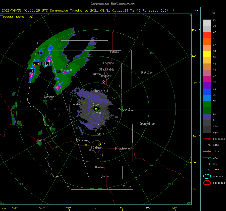The image size is (226, 211).
Task: Click the Drumheller town label
Action: tap(147, 124)
